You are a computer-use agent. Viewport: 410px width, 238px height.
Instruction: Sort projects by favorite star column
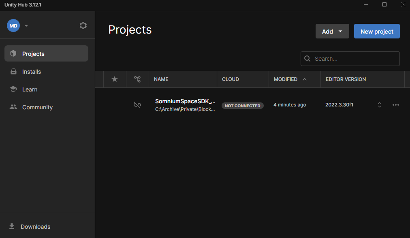click(115, 79)
